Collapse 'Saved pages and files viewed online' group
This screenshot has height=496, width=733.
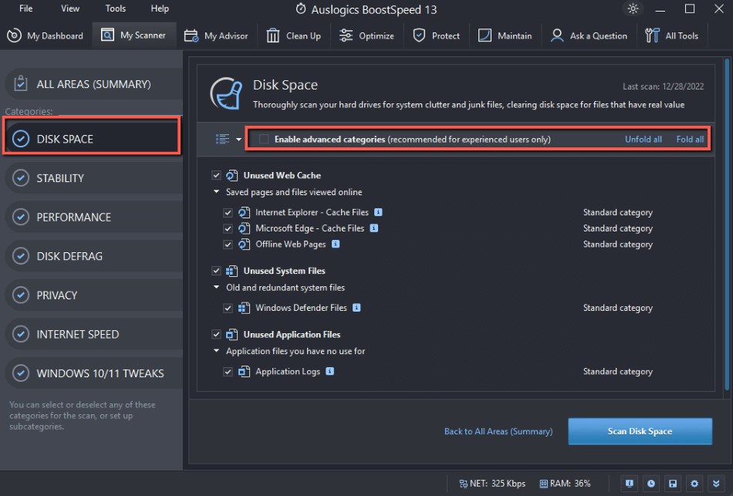point(217,191)
